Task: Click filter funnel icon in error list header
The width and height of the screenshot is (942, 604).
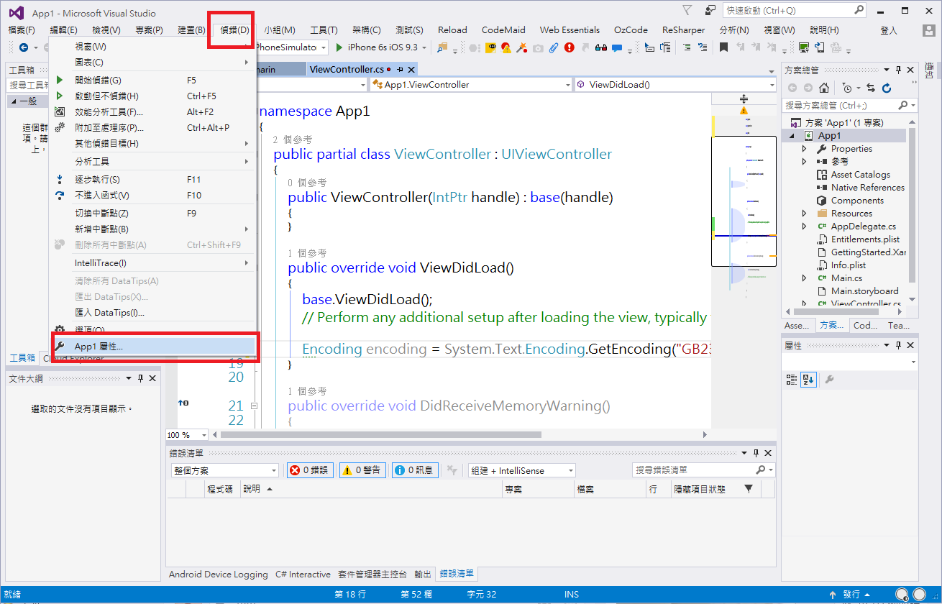Action: (x=749, y=489)
